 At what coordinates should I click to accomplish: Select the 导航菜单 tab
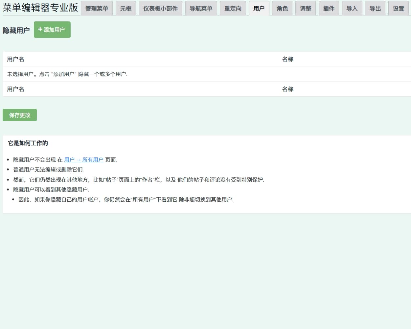pyautogui.click(x=201, y=9)
